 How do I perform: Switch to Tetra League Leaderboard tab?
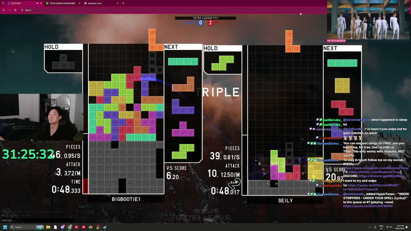click(x=63, y=3)
